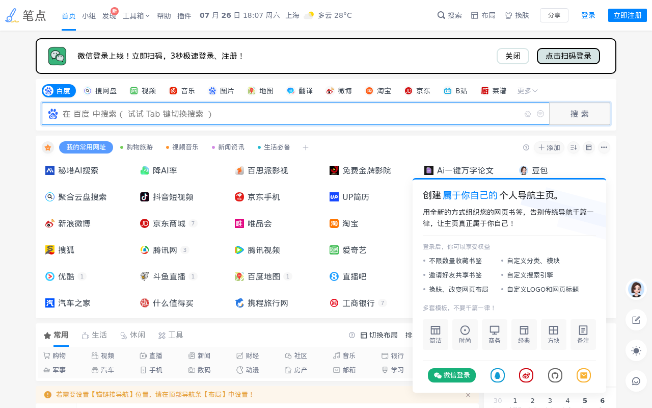Screen dimensions: 652x408
Task: Click 切换布局 in navigation panel
Action: click(x=379, y=335)
